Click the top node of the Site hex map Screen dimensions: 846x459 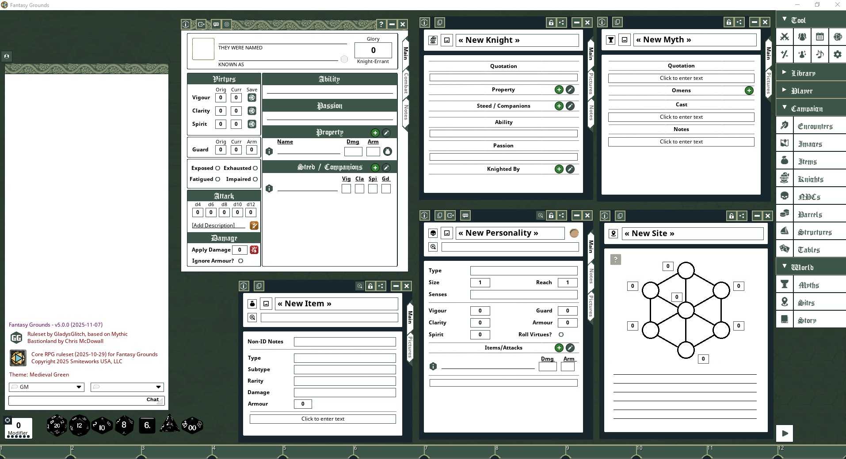[x=686, y=271]
